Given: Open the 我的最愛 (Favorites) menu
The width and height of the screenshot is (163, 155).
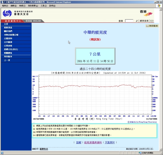Looking at the screenshot, I should pos(33,6).
